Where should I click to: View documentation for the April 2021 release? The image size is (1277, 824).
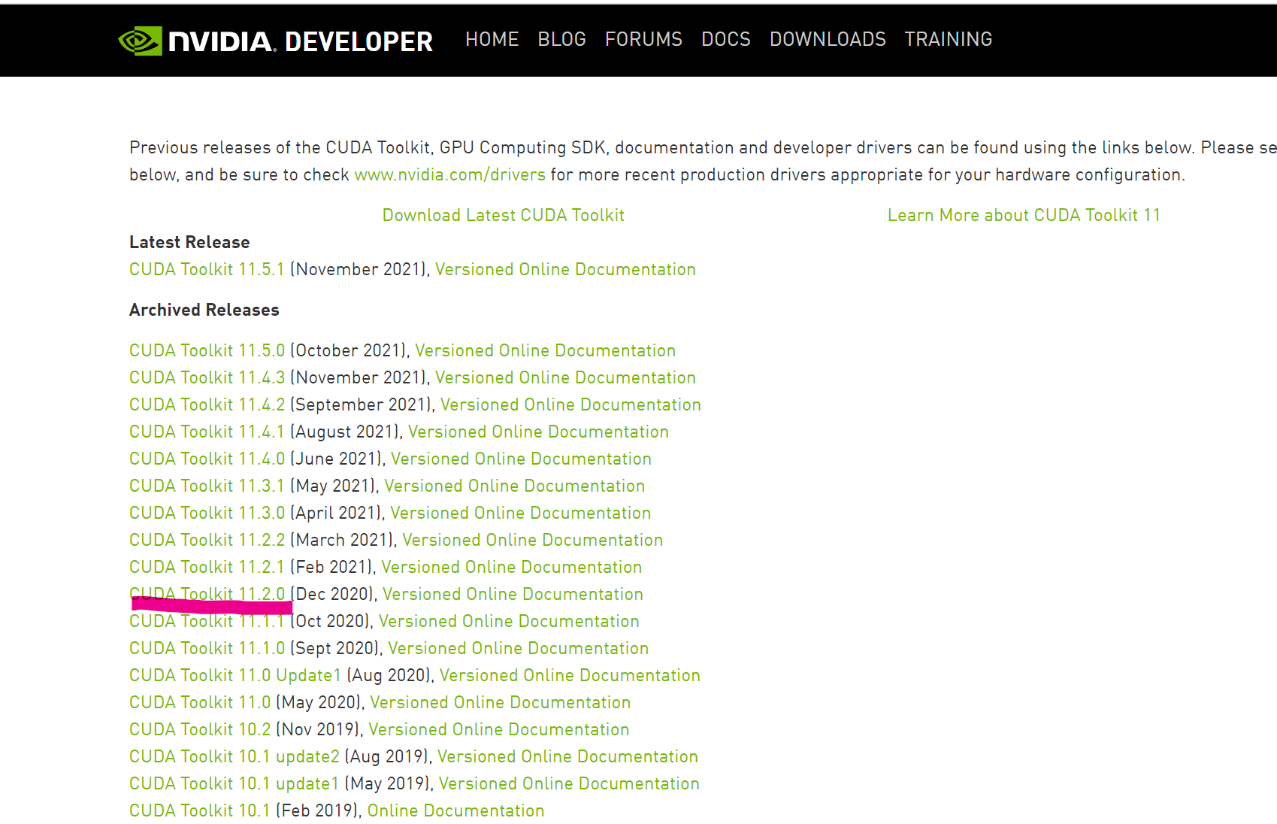(x=520, y=513)
